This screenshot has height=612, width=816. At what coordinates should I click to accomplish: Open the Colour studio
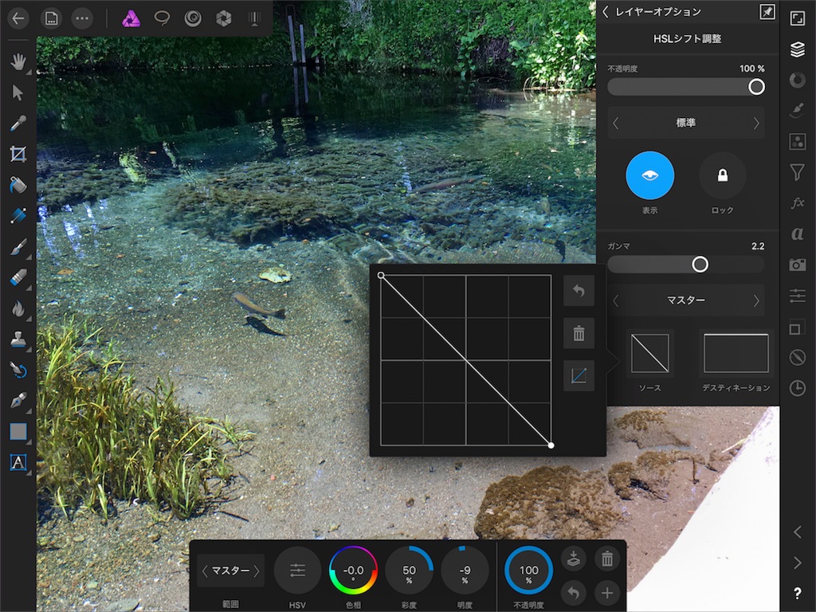coord(797,80)
